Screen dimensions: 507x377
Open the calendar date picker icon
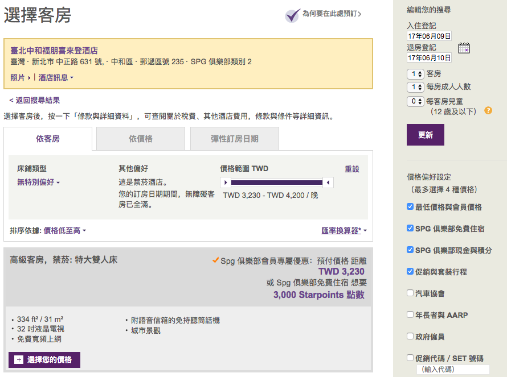click(464, 48)
